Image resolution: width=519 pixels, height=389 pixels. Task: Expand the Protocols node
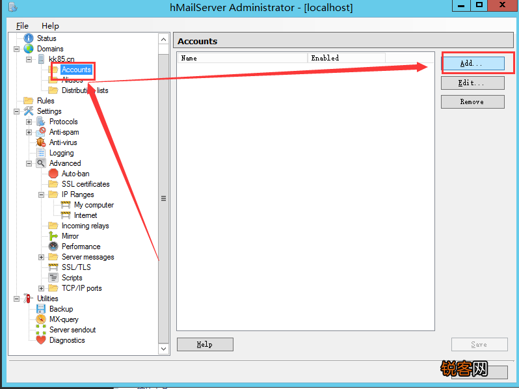coord(29,122)
